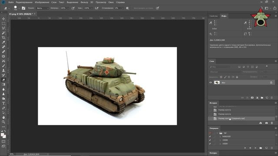The image size is (278, 156).
Task: Click the layer search filter field
Action: click(x=219, y=67)
